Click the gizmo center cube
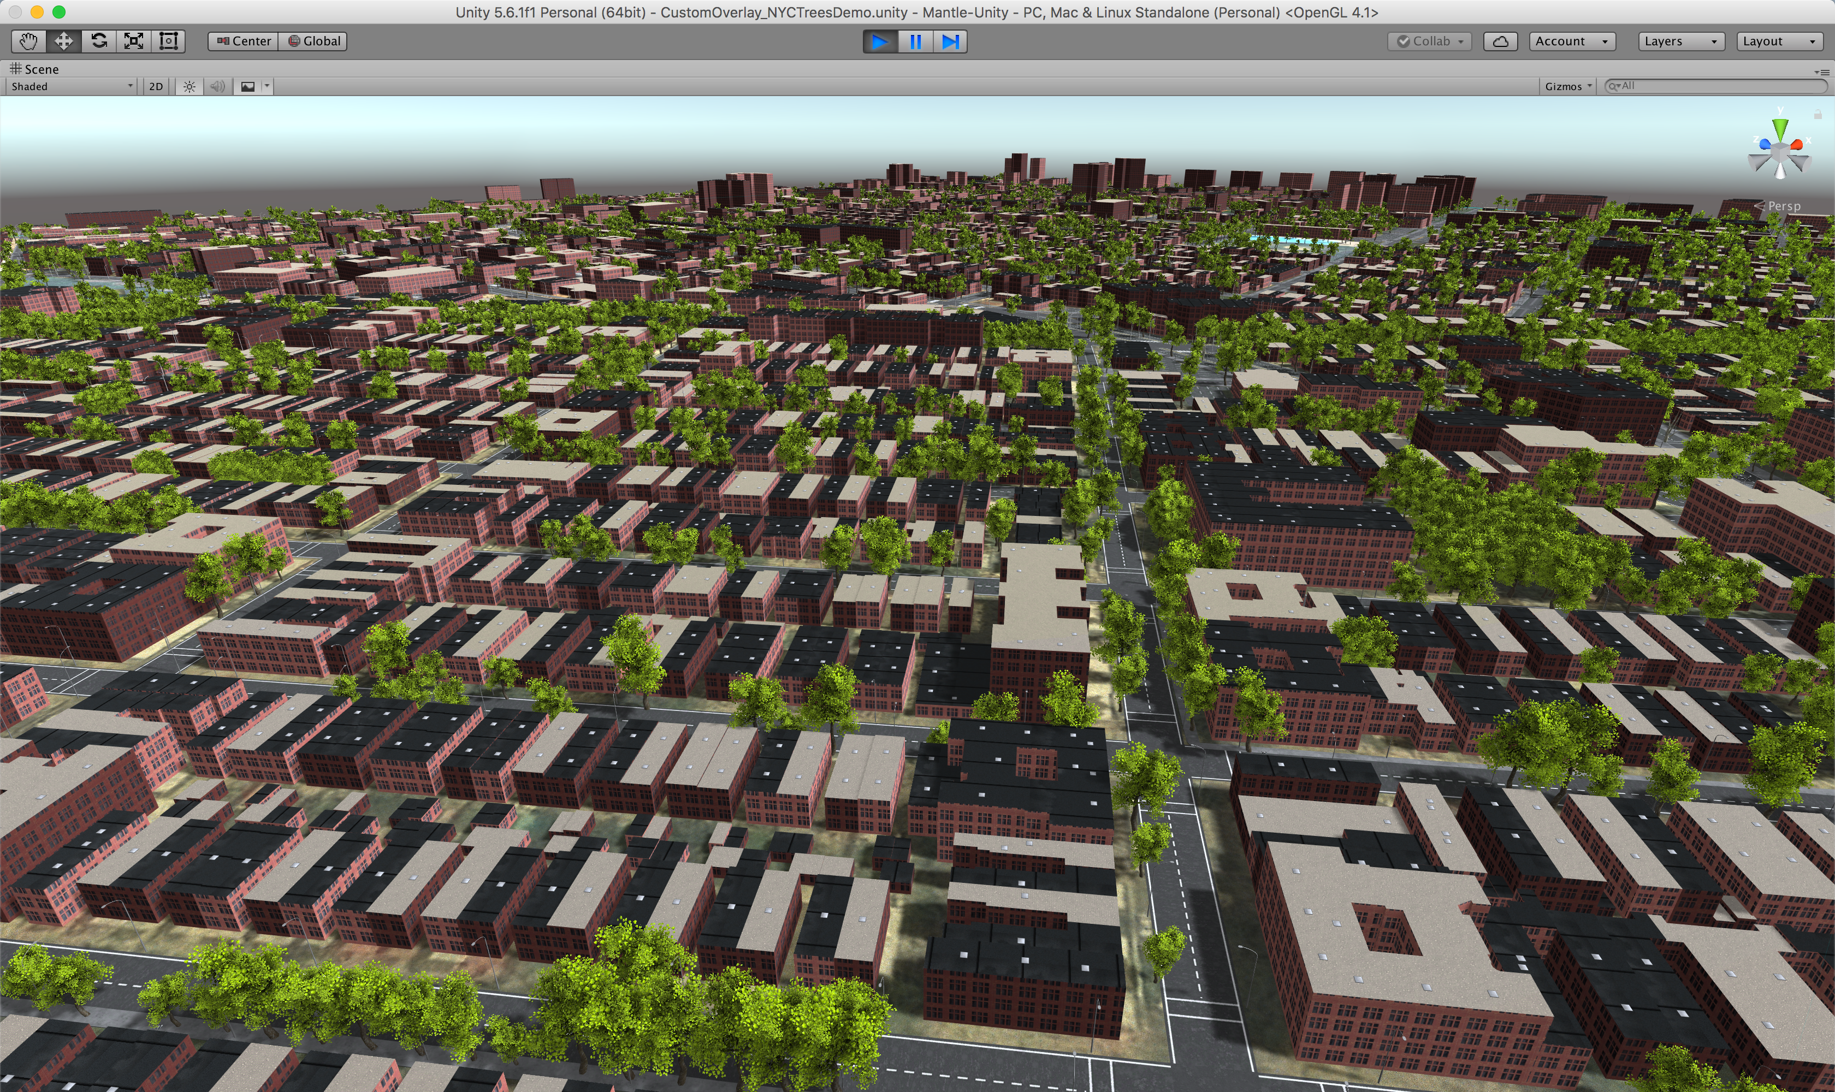This screenshot has height=1092, width=1835. [x=1780, y=152]
